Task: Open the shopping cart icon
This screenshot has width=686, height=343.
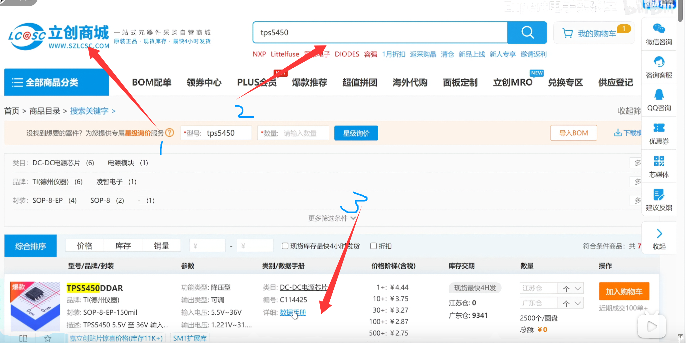Action: (567, 33)
